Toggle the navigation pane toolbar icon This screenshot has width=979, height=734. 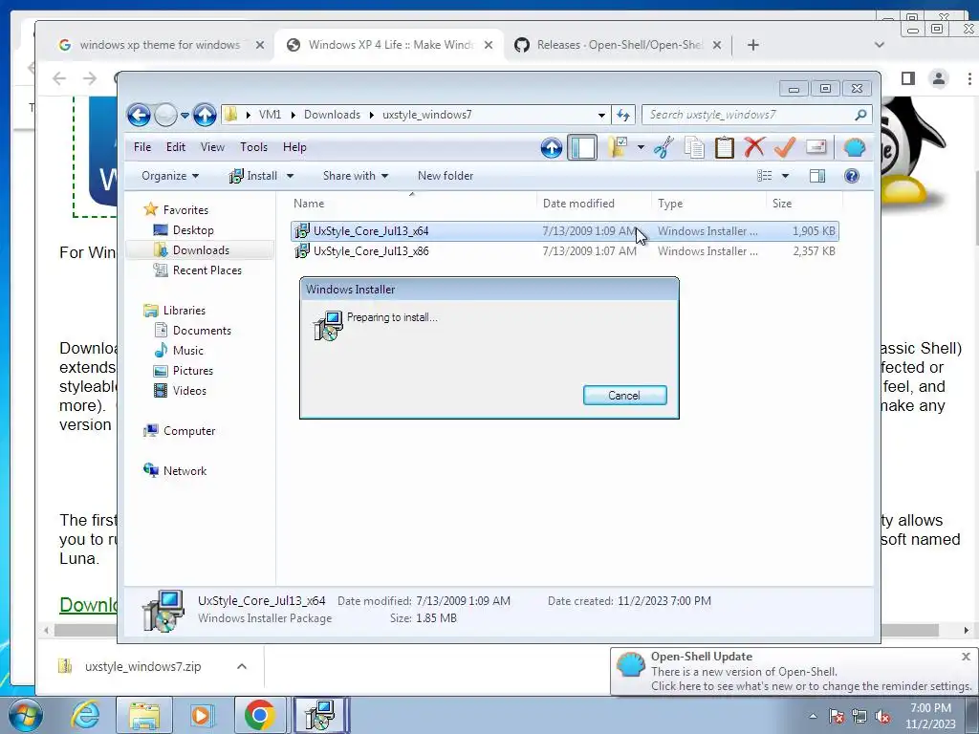point(582,148)
